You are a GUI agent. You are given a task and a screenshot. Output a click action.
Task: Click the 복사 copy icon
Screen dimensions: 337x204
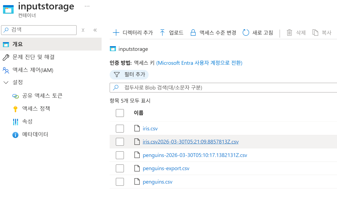click(x=315, y=33)
